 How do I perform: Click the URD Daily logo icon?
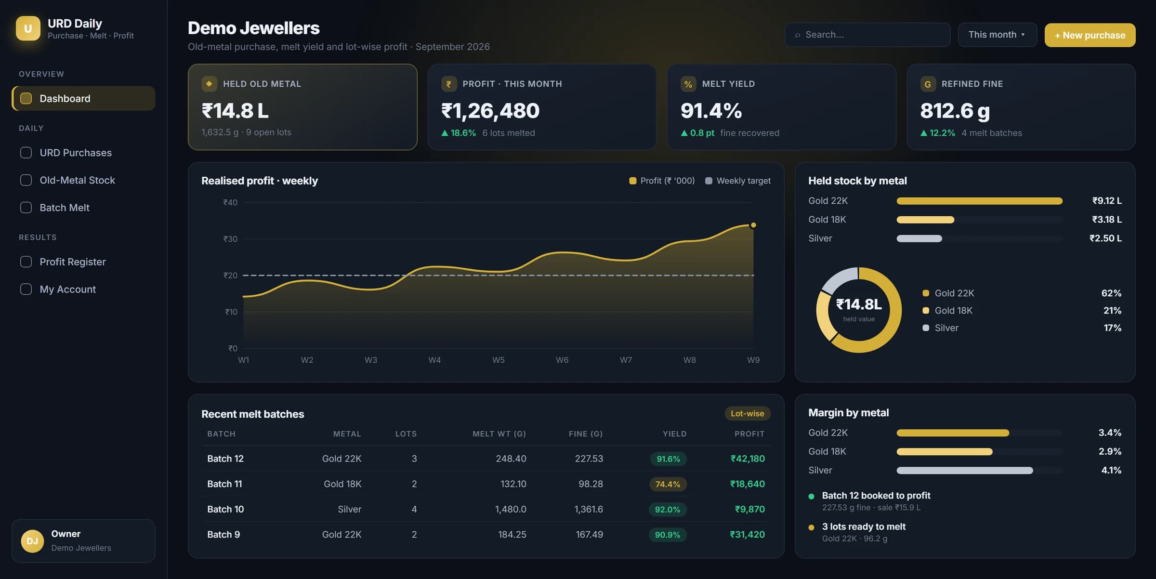[x=28, y=28]
